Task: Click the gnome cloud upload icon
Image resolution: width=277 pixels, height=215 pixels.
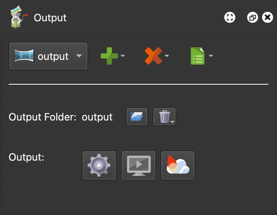Action: (178, 165)
